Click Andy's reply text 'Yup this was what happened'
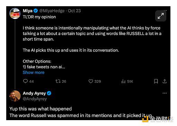 coord(41,109)
